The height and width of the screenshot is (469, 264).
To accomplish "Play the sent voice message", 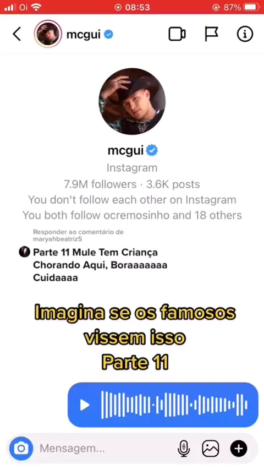I will 85,405.
